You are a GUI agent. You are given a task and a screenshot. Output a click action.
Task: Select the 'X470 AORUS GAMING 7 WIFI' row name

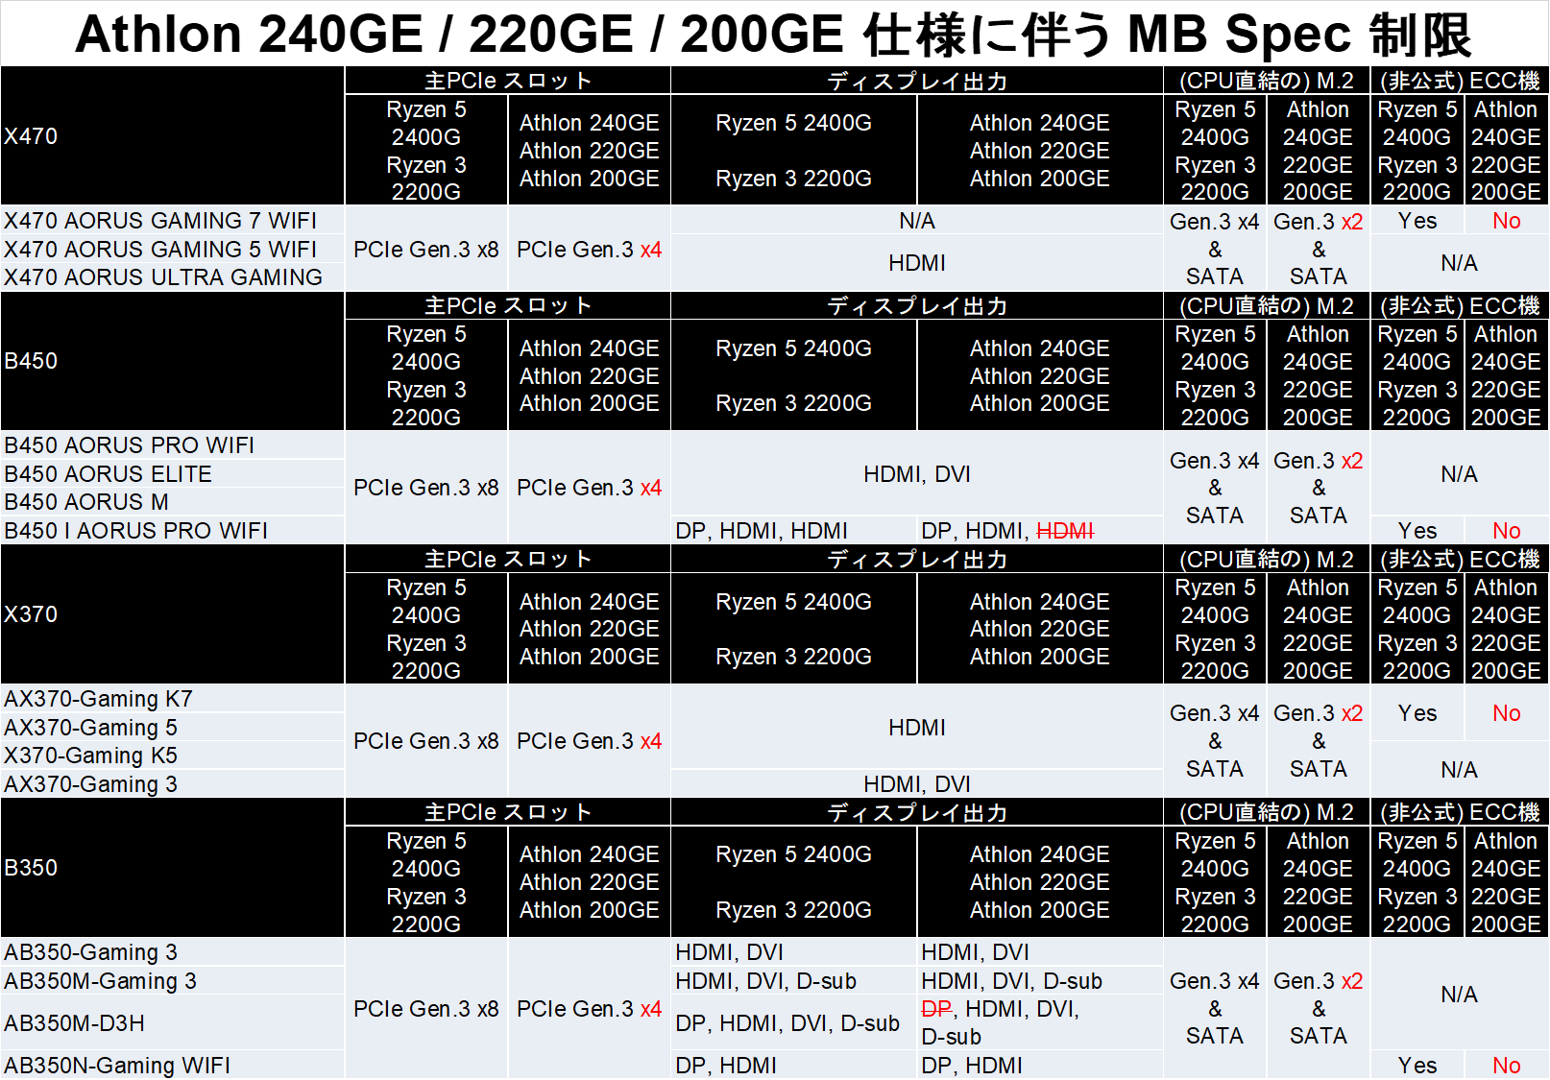[160, 221]
